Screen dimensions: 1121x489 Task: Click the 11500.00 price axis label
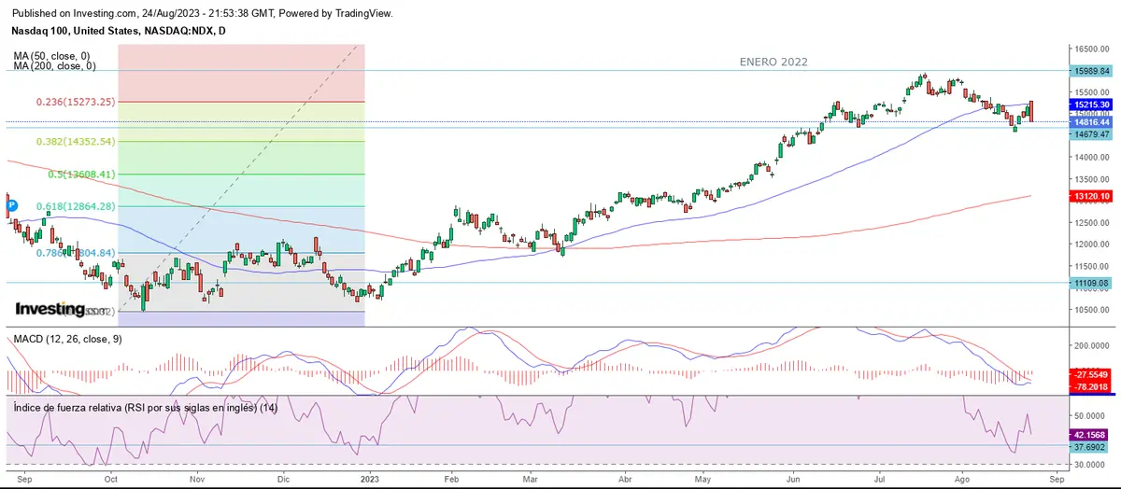(1092, 267)
